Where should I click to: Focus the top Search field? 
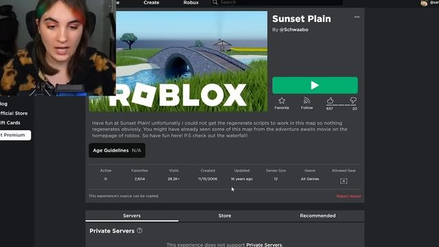[277, 3]
